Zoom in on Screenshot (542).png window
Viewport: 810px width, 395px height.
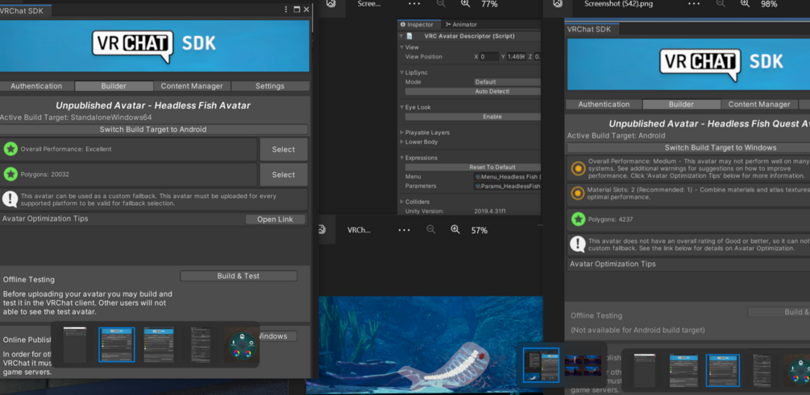pyautogui.click(x=745, y=3)
